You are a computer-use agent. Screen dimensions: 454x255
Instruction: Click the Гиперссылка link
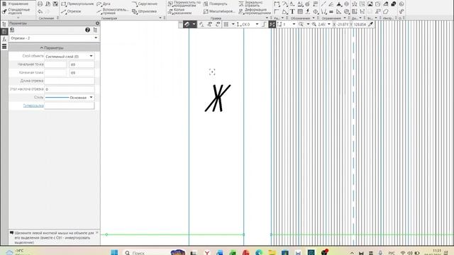point(33,106)
